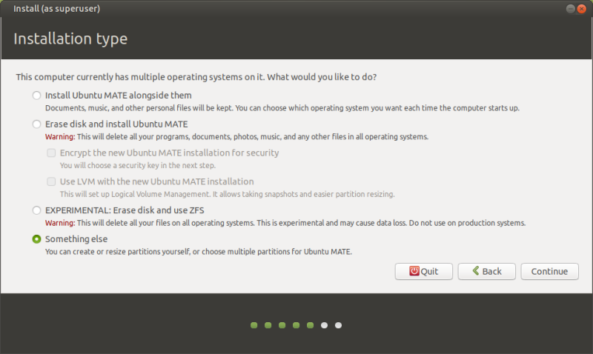
Task: Click 'You can create or resize partitions yourself' text
Action: 199,252
